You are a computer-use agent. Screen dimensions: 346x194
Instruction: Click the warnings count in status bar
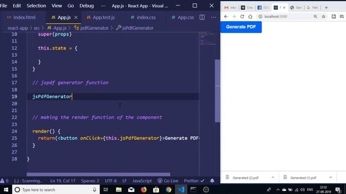4,181
